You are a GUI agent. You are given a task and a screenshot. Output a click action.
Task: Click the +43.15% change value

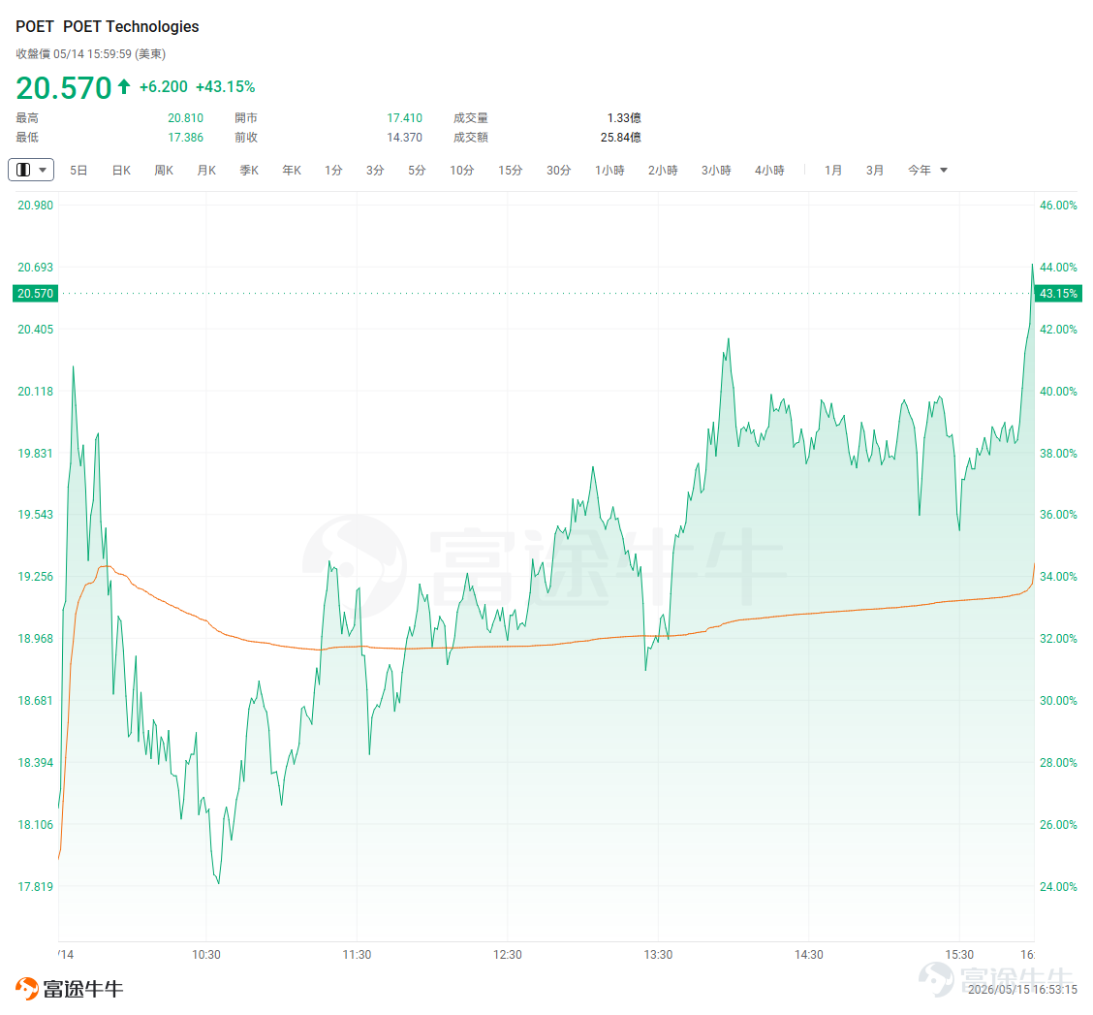pos(225,86)
